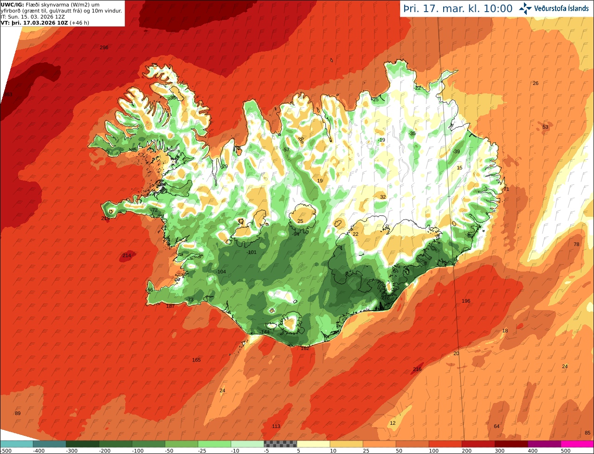
Task: Click the 32 flux value on the map
Action: click(x=383, y=197)
